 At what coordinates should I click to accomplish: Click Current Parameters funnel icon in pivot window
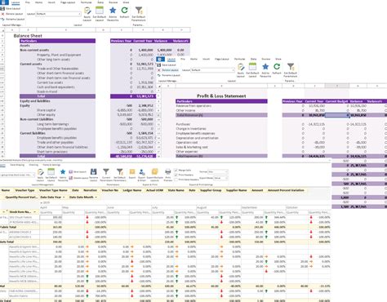[106, 171]
